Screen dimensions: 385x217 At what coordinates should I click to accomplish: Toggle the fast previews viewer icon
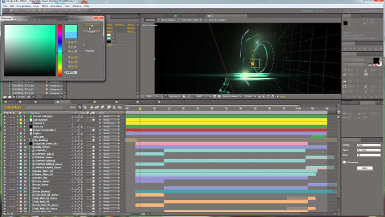click(x=264, y=96)
